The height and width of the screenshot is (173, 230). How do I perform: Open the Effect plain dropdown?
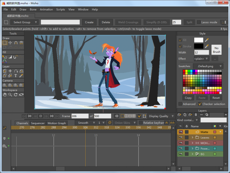(201, 59)
